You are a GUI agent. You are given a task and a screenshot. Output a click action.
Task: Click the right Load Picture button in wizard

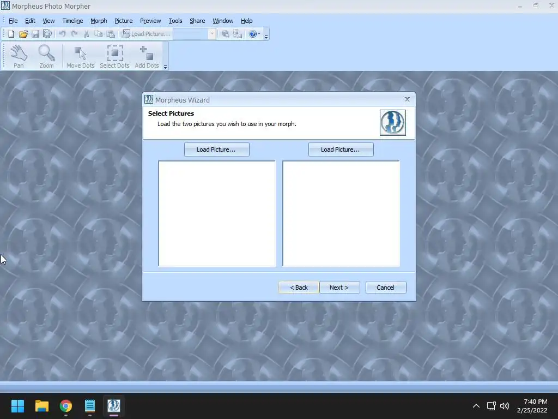click(x=341, y=149)
